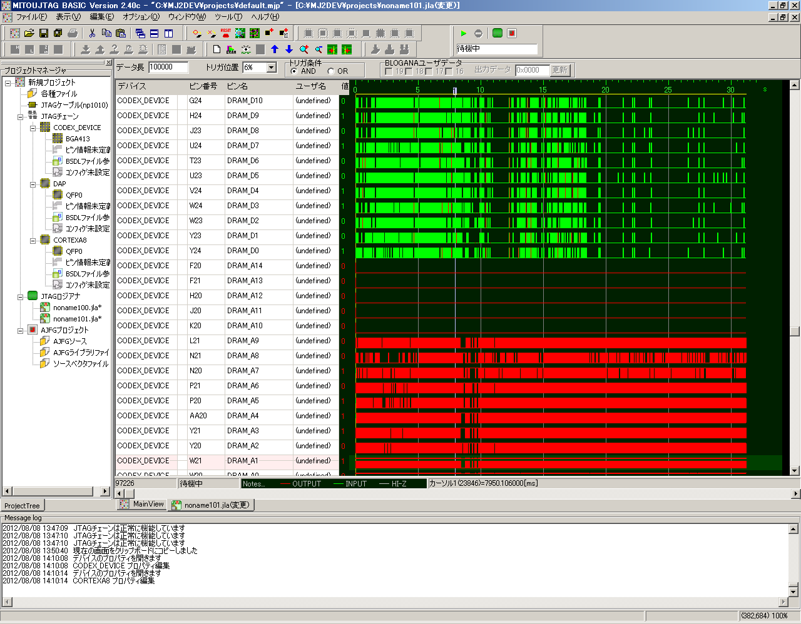Click the データ長 input field
Viewport: 801px width, 624px height.
(168, 68)
